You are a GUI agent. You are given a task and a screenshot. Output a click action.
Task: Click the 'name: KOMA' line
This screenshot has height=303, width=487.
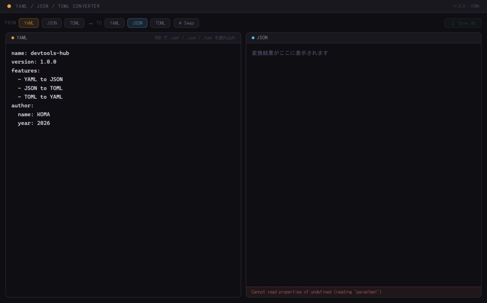point(34,114)
